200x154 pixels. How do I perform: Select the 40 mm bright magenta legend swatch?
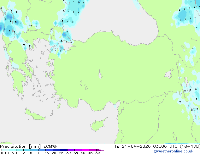click(x=85, y=150)
